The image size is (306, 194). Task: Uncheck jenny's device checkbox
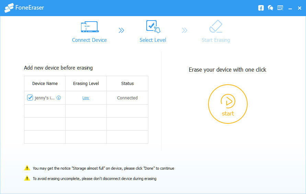30,97
